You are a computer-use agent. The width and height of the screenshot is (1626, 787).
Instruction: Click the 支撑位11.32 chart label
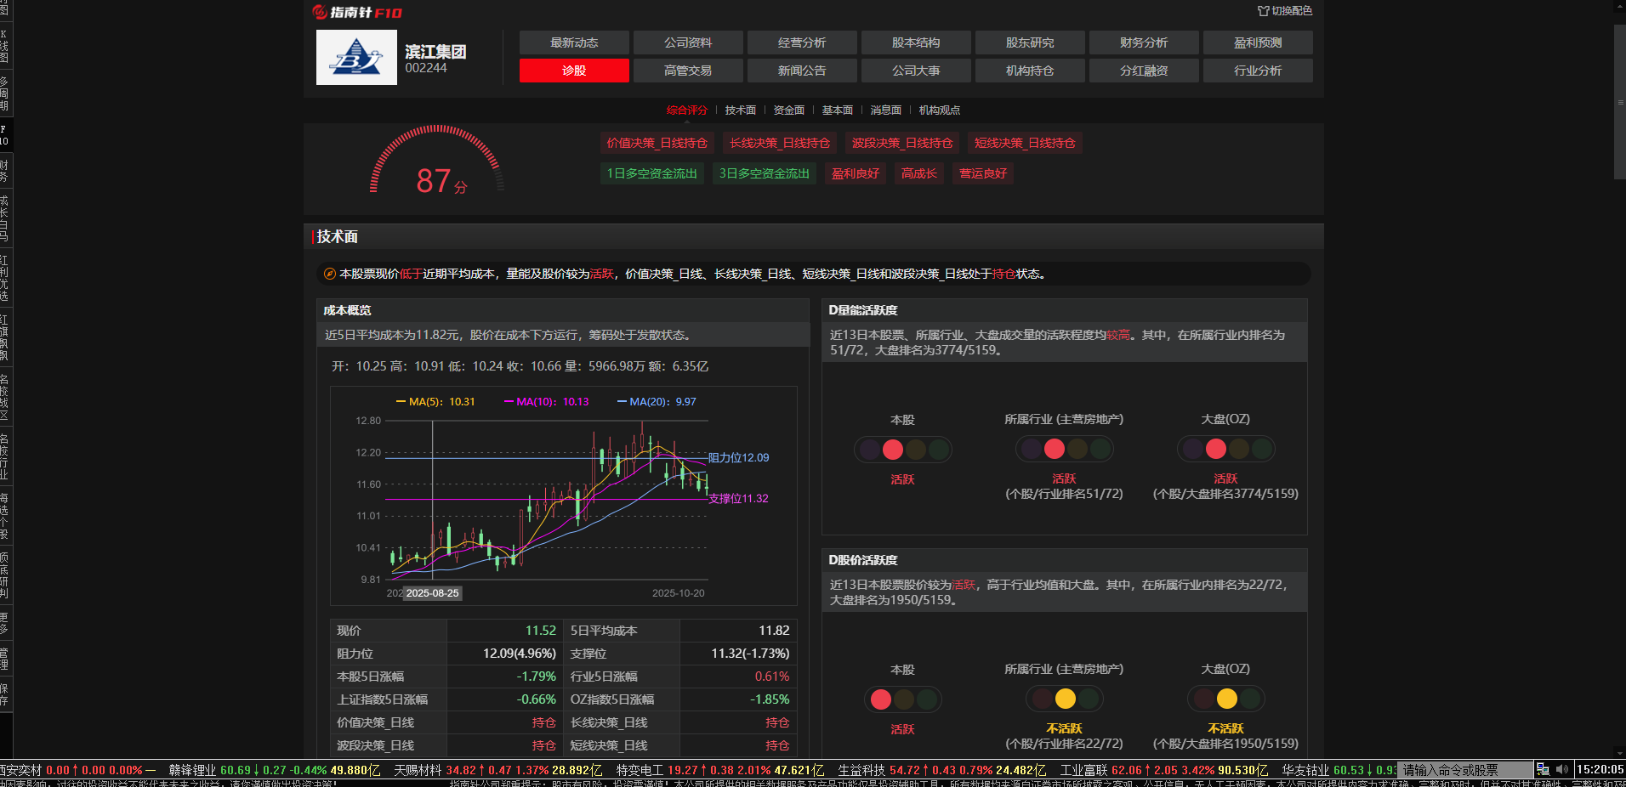click(x=738, y=499)
